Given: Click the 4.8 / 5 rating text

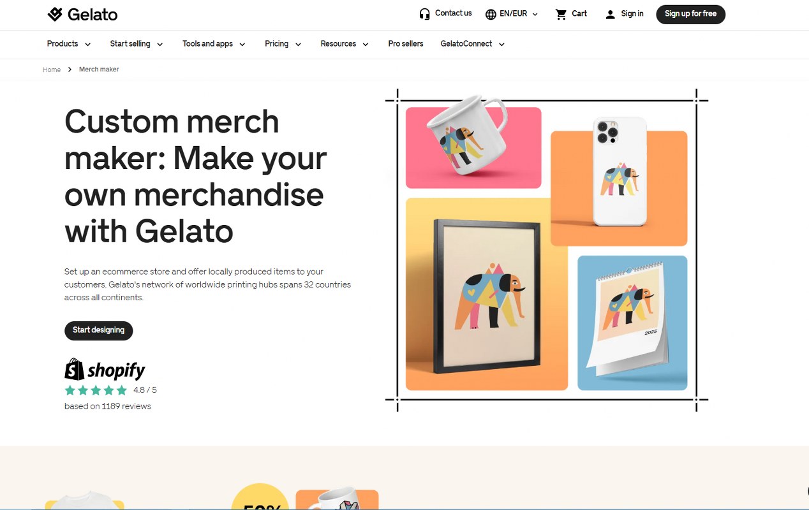Looking at the screenshot, I should tap(145, 390).
